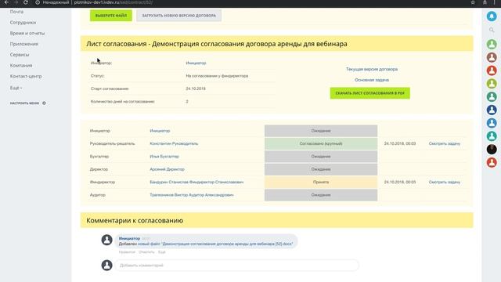Click the Принята status cell
Viewport: 501px width, 282px height.
pos(321,182)
